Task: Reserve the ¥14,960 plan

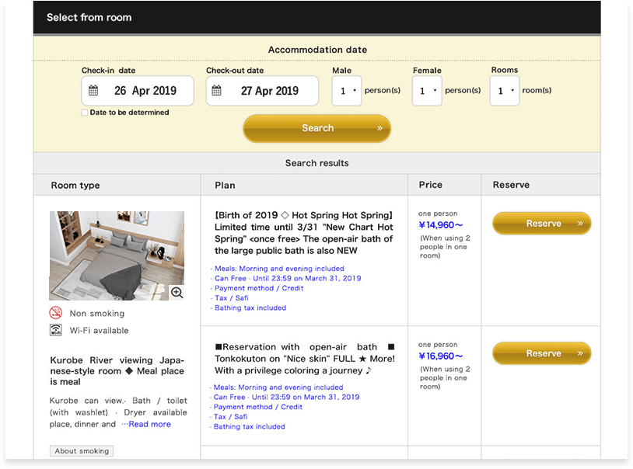Action: (x=542, y=224)
